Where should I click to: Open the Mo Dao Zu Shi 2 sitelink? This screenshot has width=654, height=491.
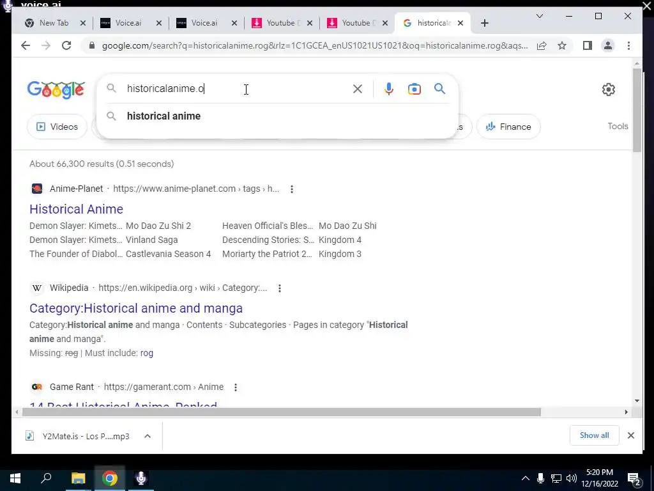(x=158, y=226)
